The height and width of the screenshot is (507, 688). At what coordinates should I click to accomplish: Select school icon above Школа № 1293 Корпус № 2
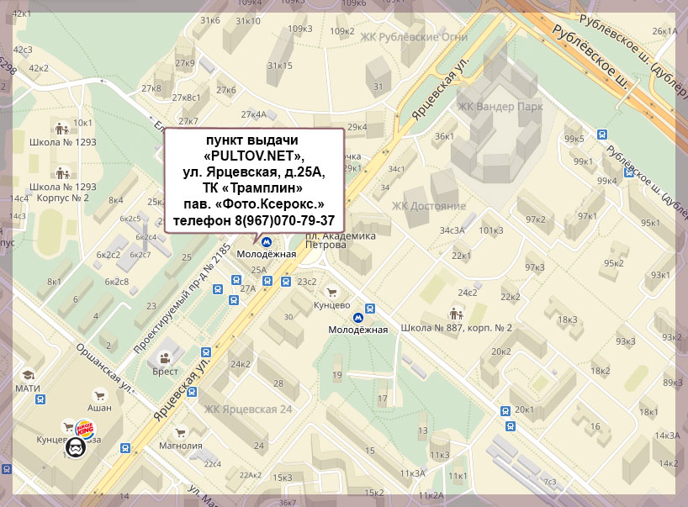click(61, 173)
